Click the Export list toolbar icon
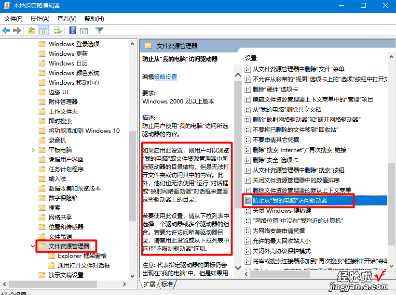 click(57, 31)
